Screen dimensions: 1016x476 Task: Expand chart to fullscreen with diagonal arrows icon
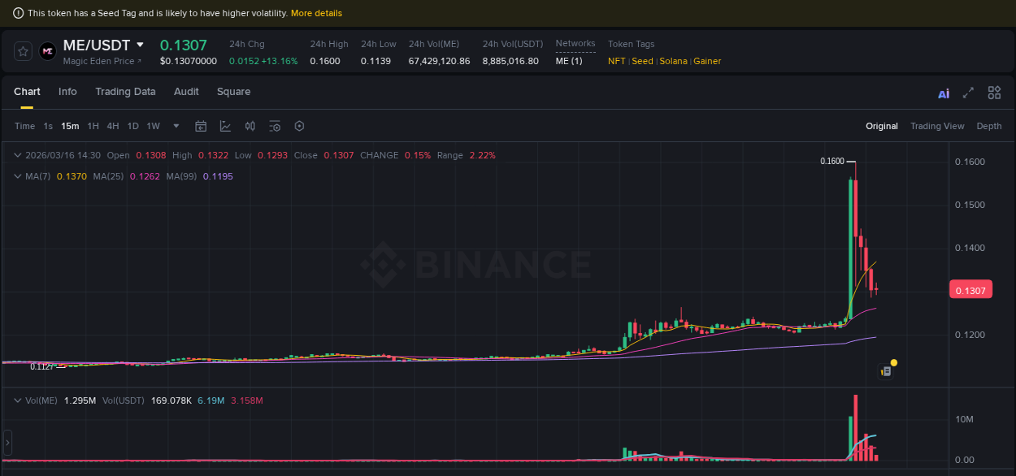968,93
